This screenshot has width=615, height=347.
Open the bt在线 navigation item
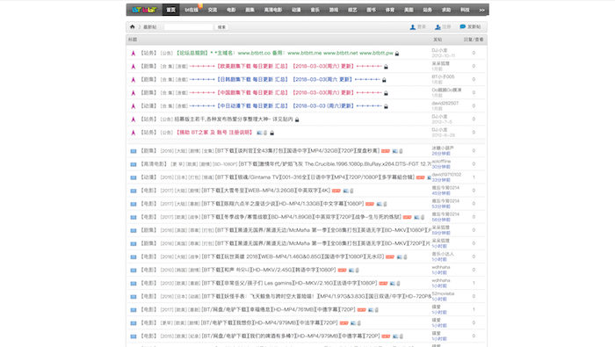coord(192,10)
